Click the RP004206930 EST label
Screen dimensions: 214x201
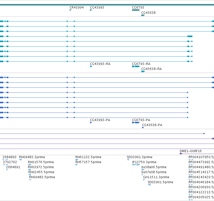201,187
